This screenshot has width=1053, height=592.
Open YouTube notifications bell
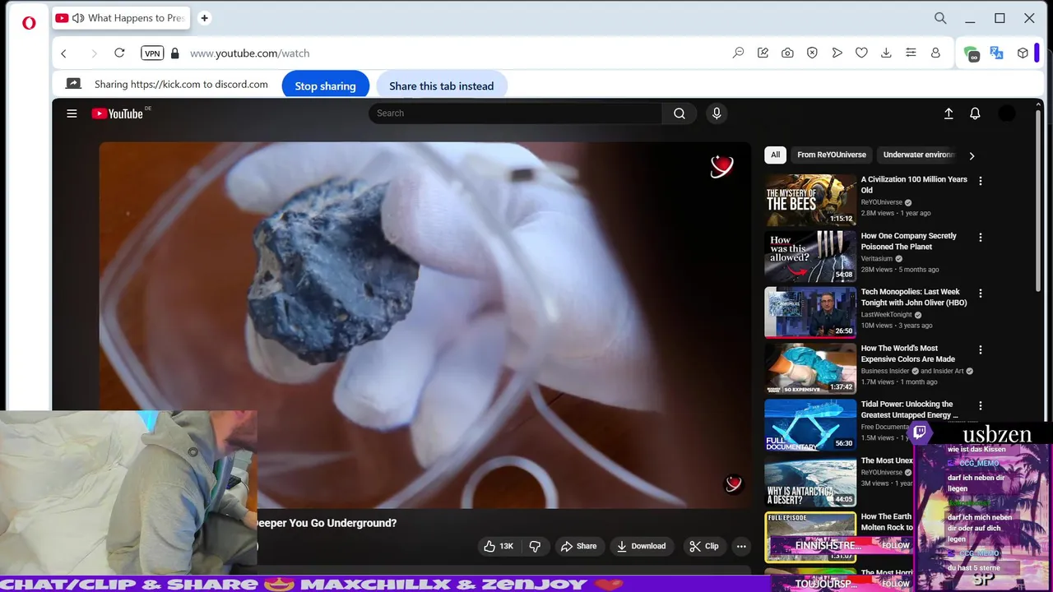click(x=975, y=113)
